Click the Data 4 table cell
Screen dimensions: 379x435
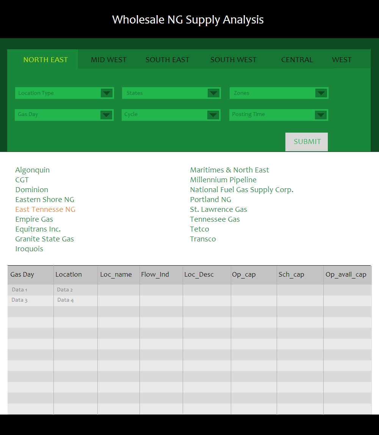tap(75, 300)
